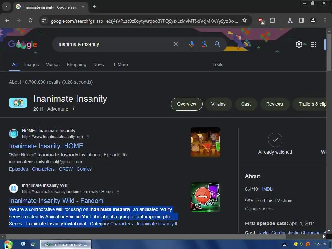Image resolution: width=332 pixels, height=249 pixels.
Task: Switch to the Videos tab
Action: (53, 65)
